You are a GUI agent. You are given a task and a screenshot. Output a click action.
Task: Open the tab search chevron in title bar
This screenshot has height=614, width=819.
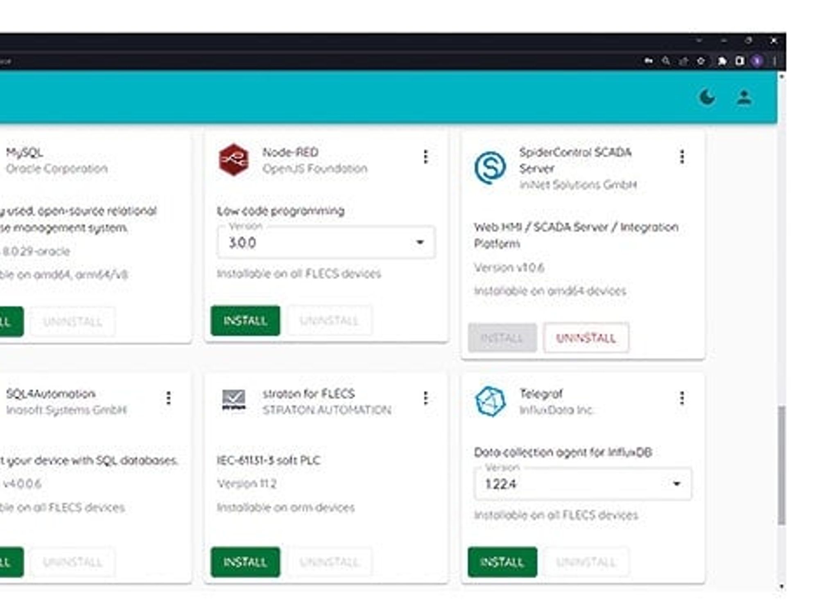click(699, 41)
